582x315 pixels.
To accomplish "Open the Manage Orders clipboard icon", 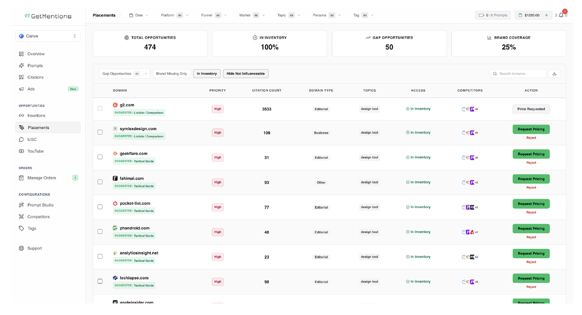I will click(21, 178).
